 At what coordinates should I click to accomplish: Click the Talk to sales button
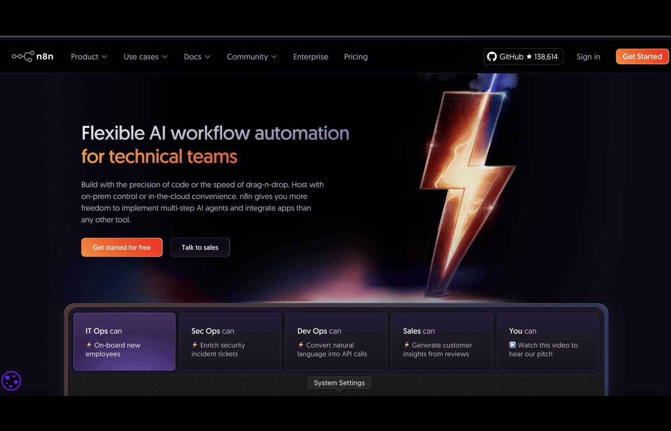point(200,247)
